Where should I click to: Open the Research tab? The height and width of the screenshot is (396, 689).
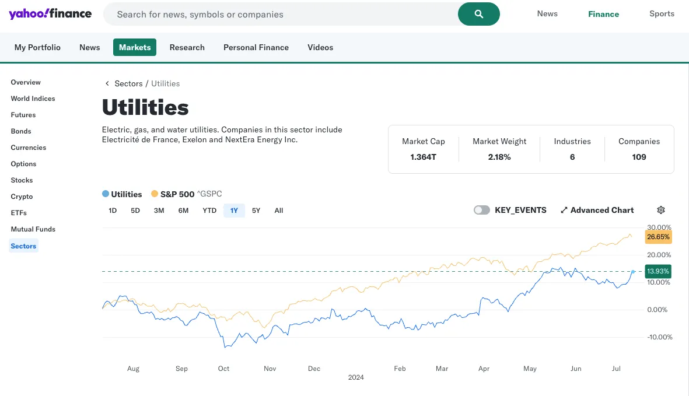tap(187, 47)
